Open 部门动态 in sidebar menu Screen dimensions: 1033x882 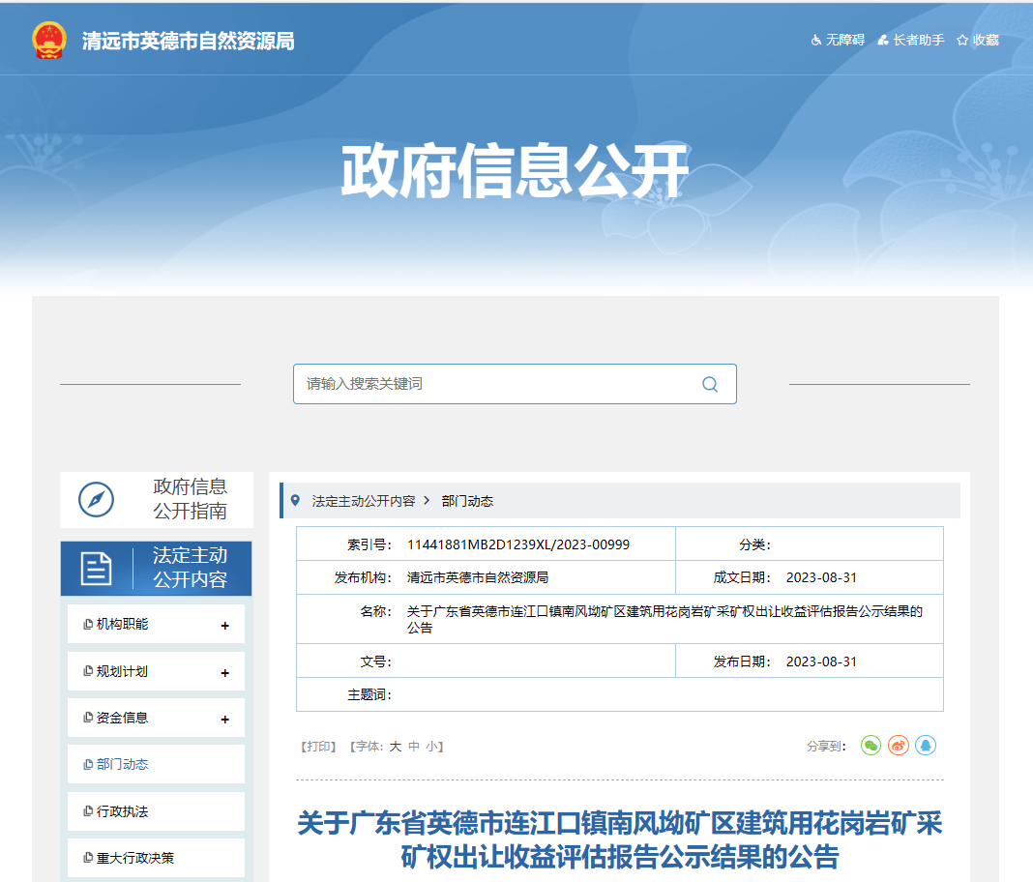tap(122, 764)
